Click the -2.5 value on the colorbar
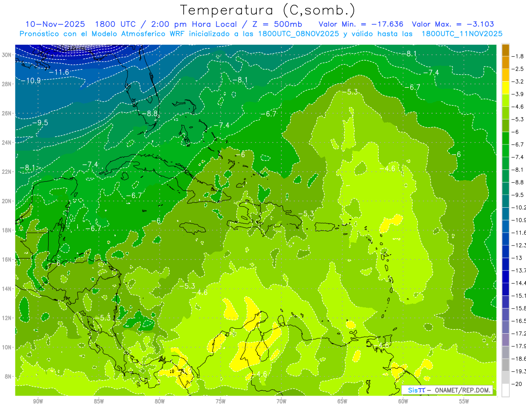 point(519,69)
